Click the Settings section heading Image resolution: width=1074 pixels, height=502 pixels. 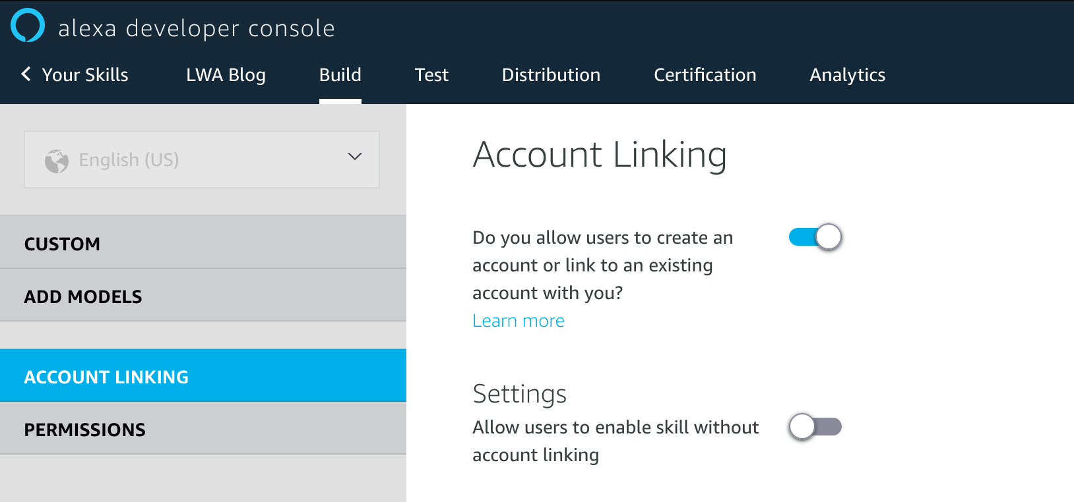519,394
